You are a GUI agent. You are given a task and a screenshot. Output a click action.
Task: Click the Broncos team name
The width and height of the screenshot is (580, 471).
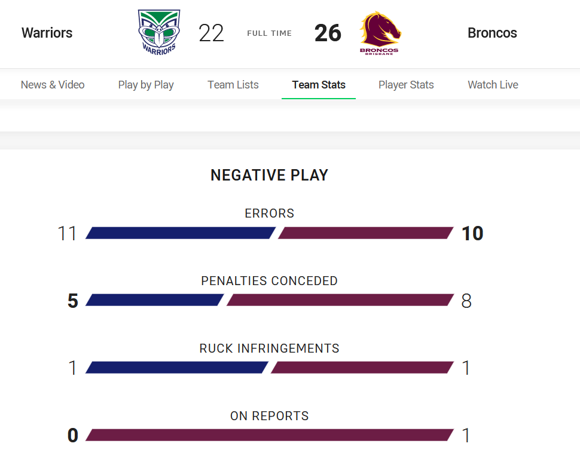492,33
